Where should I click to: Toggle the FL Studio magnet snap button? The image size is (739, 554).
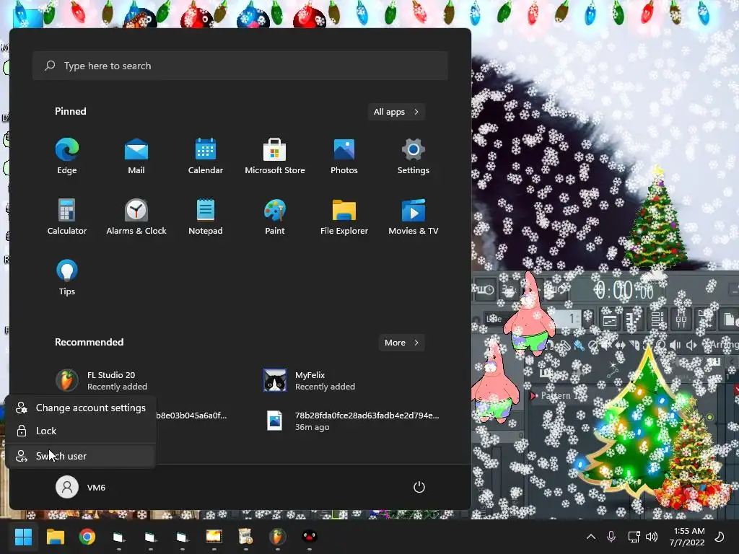[x=549, y=346]
